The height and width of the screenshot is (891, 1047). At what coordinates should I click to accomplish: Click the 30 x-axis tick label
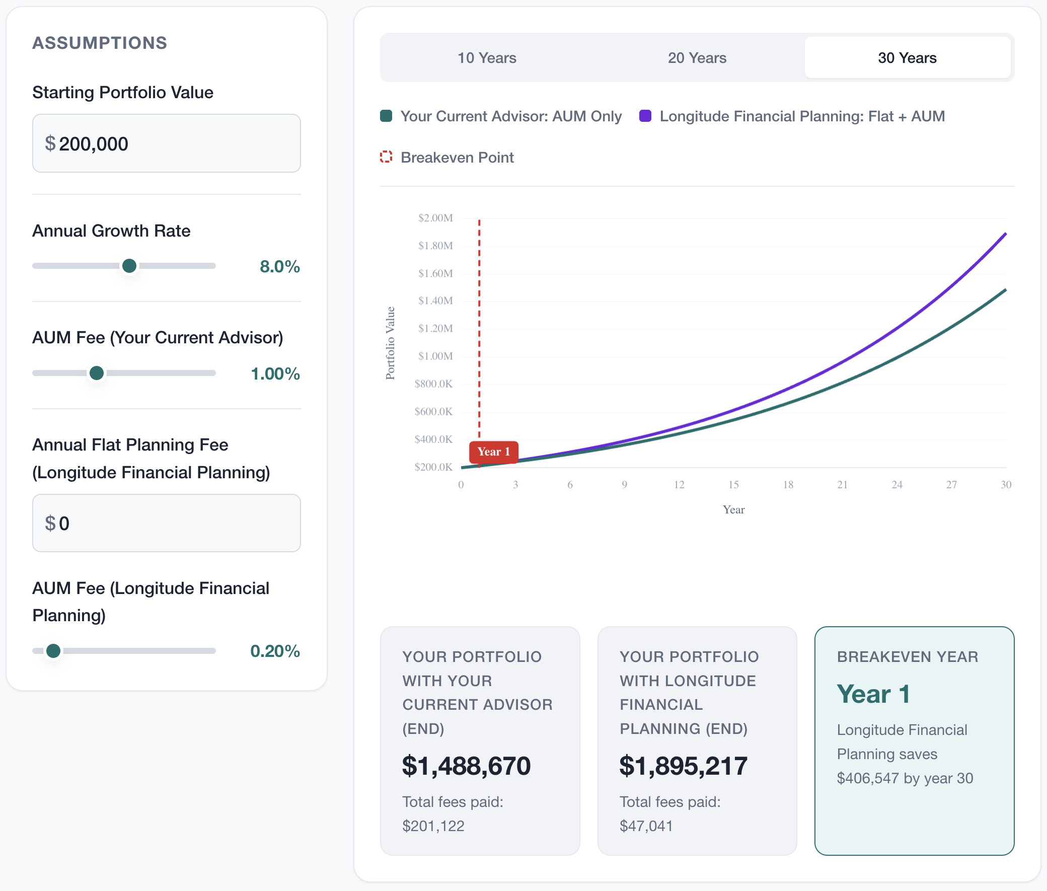[x=1006, y=485]
